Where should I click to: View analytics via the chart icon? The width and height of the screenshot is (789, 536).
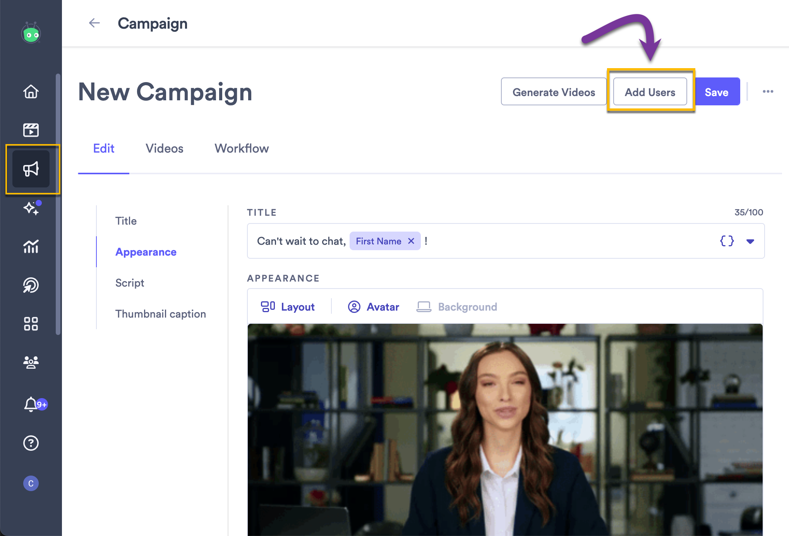(31, 247)
